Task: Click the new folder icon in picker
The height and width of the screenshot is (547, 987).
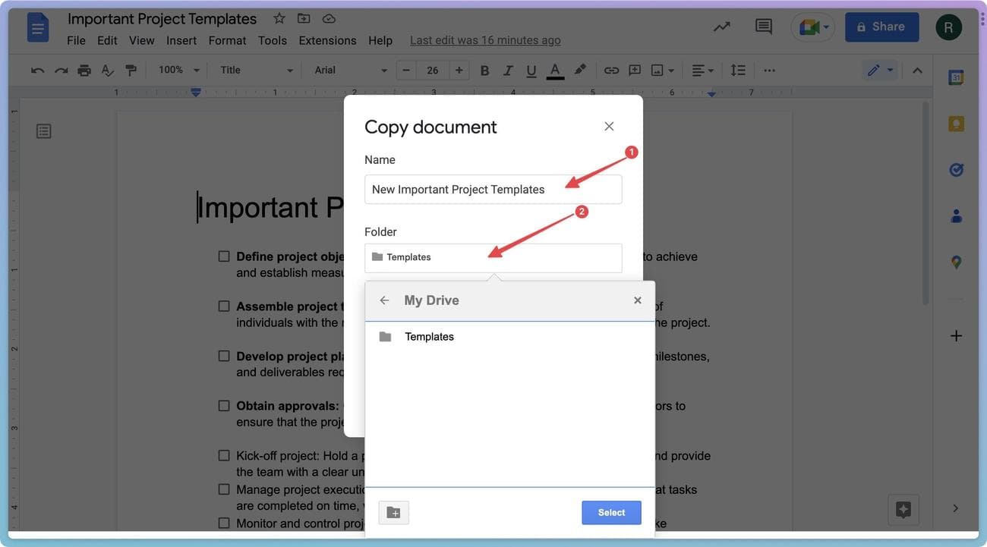Action: point(393,513)
